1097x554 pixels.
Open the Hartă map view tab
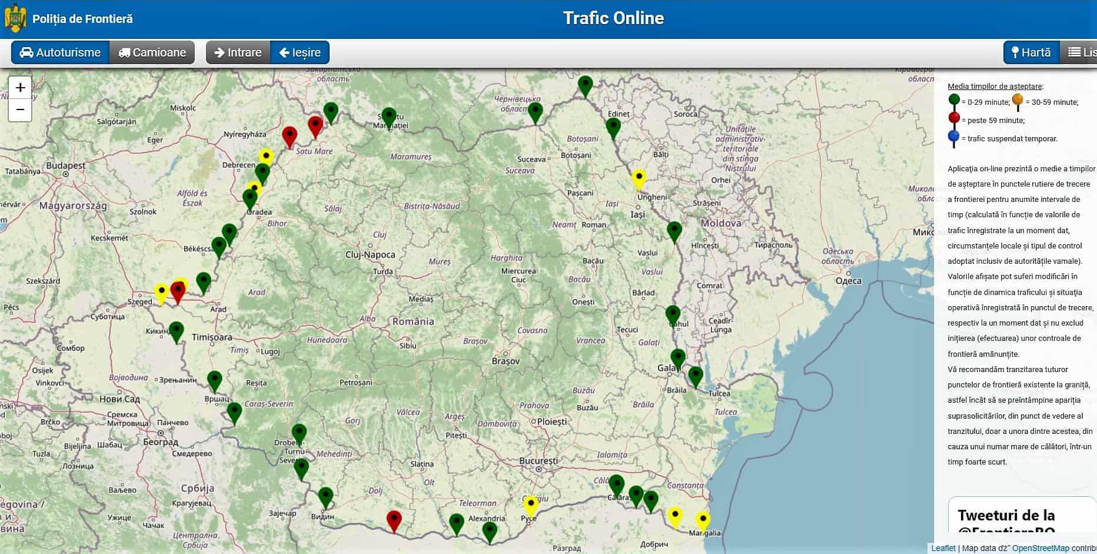point(1031,52)
